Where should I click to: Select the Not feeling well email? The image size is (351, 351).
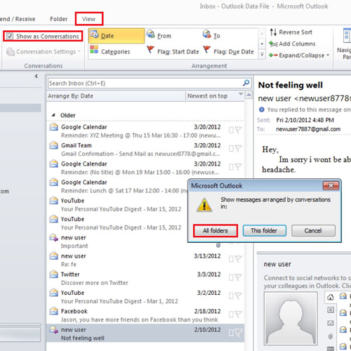coord(145,333)
